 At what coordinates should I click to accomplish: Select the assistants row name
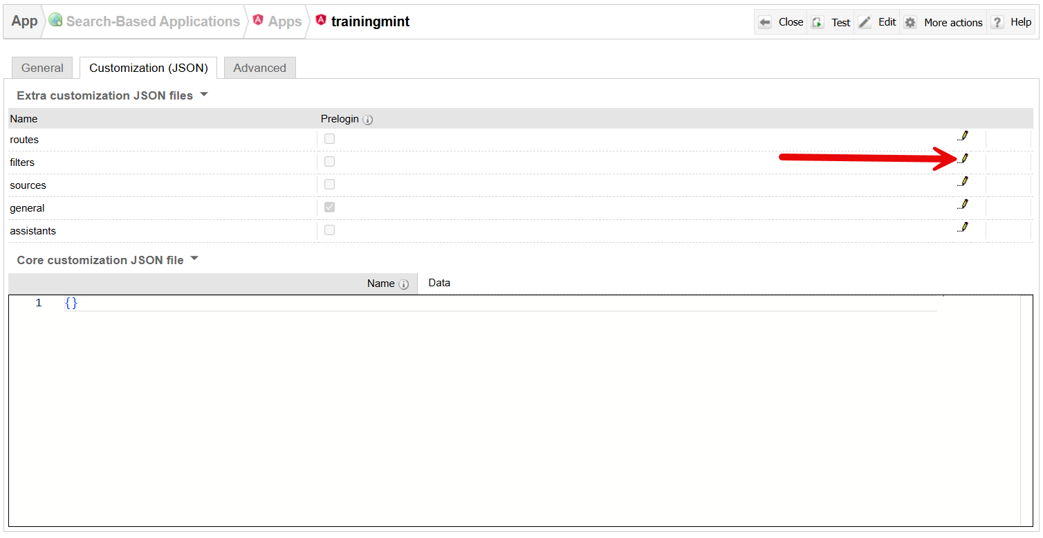tap(33, 231)
